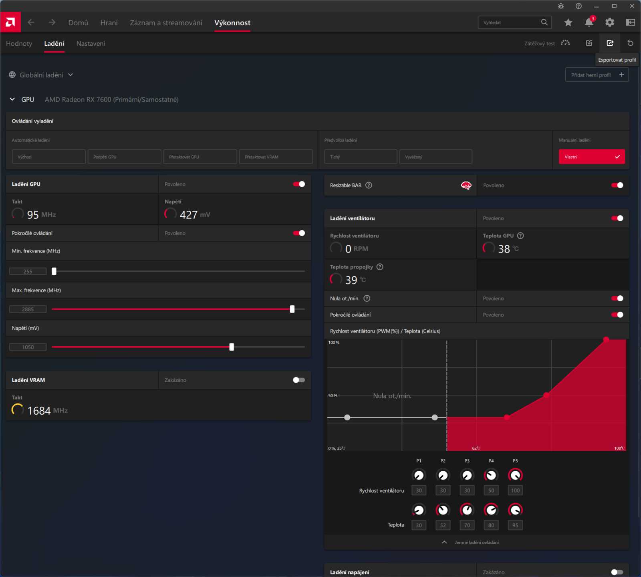Select the Výkonnost menu
Screen dimensions: 641x577
232,23
